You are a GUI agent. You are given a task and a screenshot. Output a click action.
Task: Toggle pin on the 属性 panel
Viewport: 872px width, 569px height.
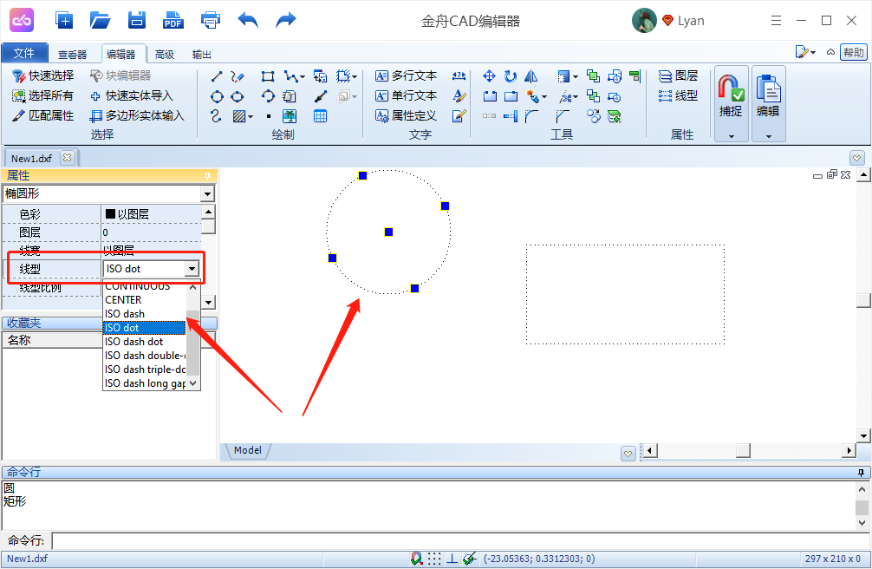207,176
